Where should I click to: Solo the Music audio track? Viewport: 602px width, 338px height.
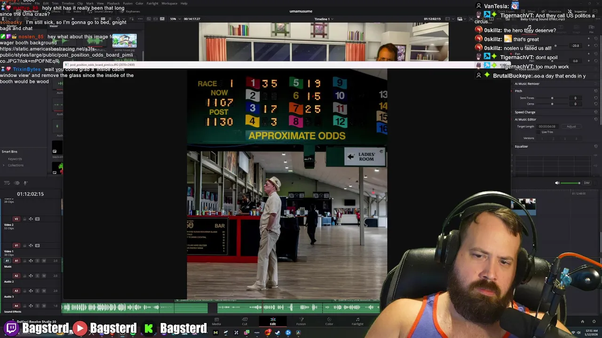37,261
